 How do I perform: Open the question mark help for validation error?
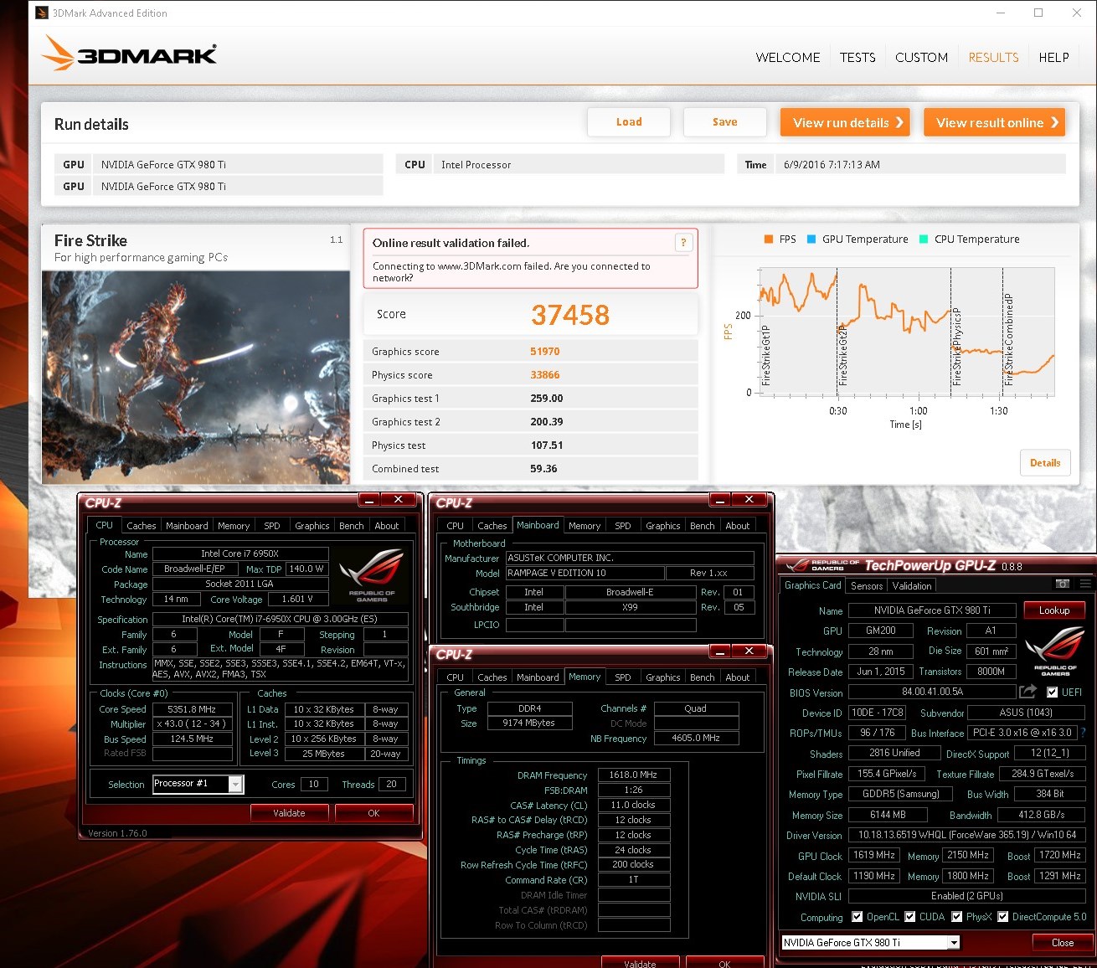pos(683,243)
